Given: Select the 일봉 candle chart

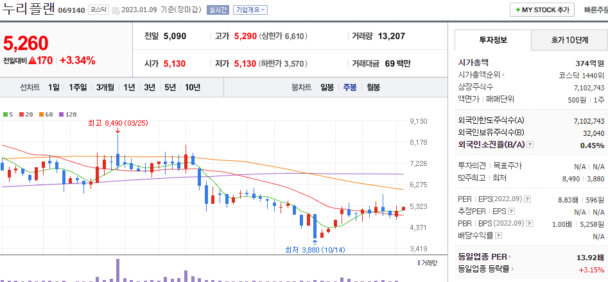Looking at the screenshot, I should pyautogui.click(x=327, y=87).
